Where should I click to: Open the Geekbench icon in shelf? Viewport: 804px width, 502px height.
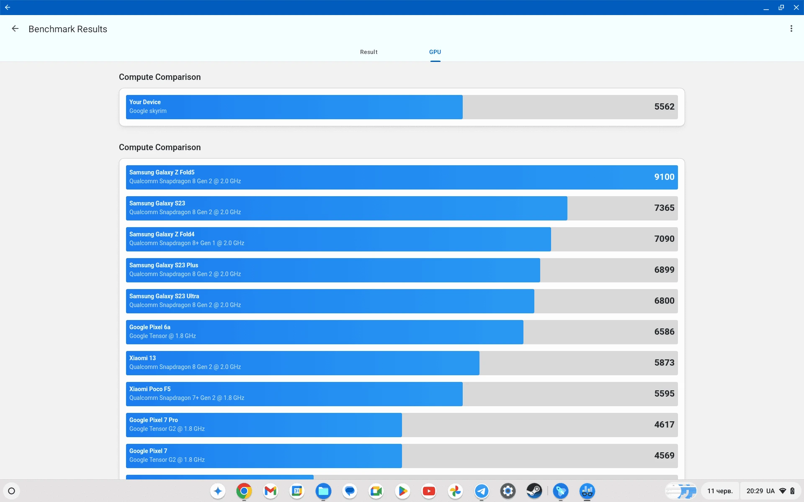click(587, 491)
